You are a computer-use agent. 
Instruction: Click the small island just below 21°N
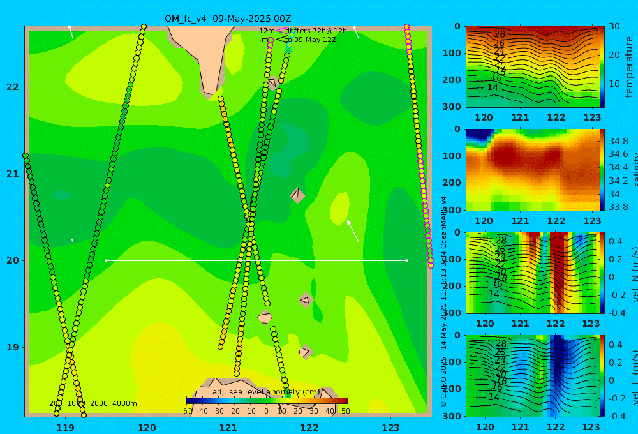(297, 195)
